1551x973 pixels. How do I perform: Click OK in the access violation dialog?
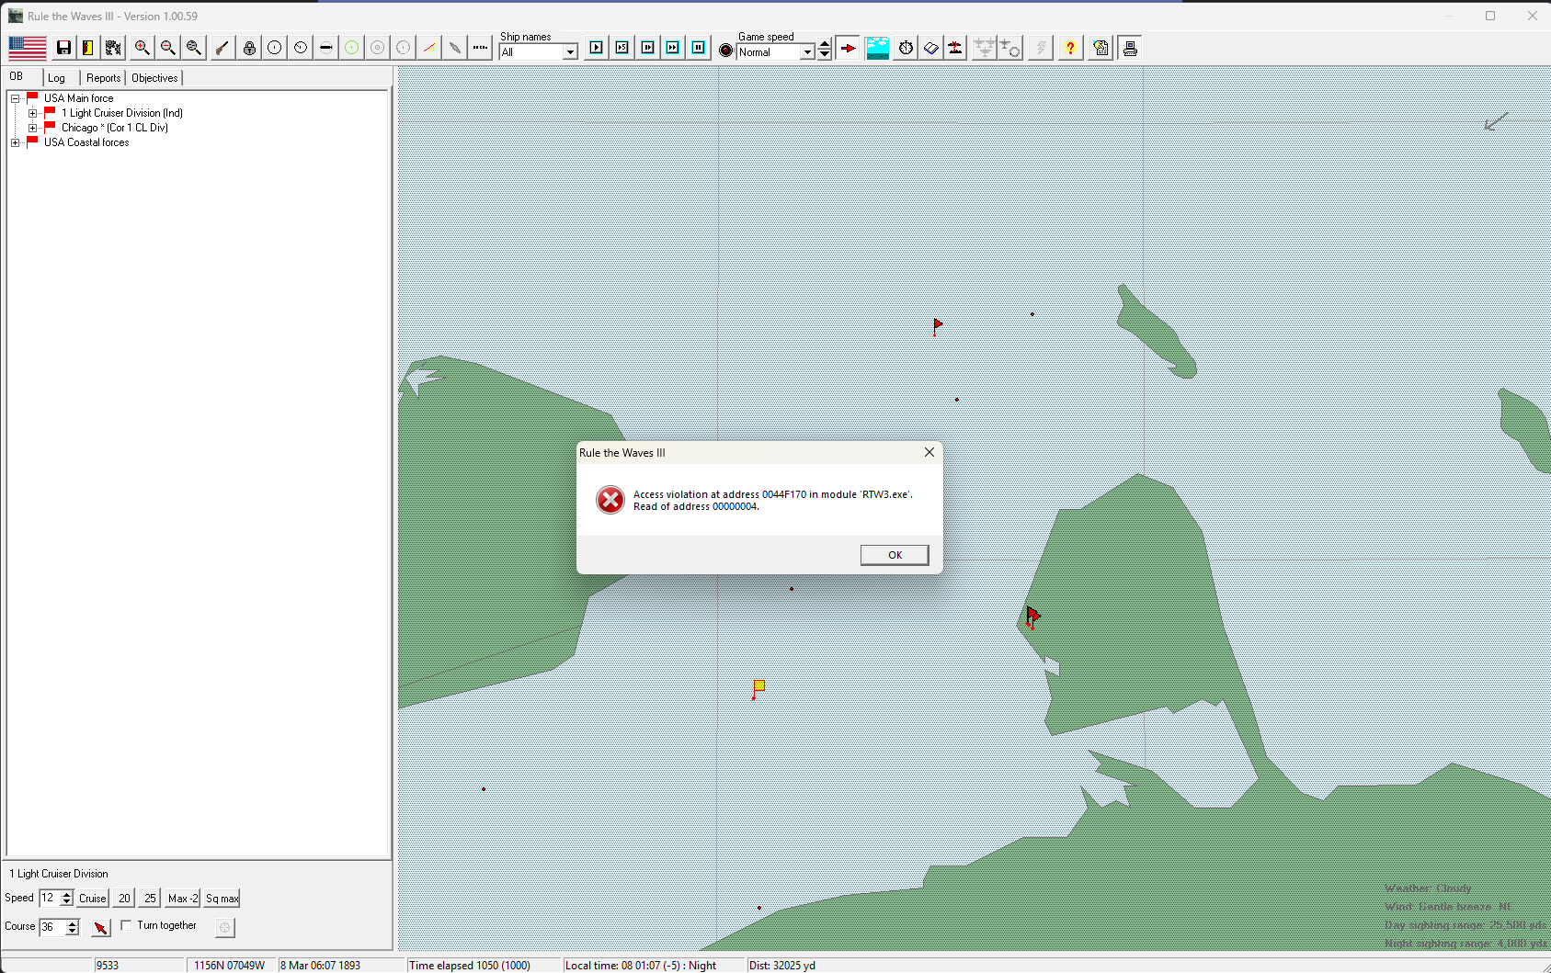894,555
